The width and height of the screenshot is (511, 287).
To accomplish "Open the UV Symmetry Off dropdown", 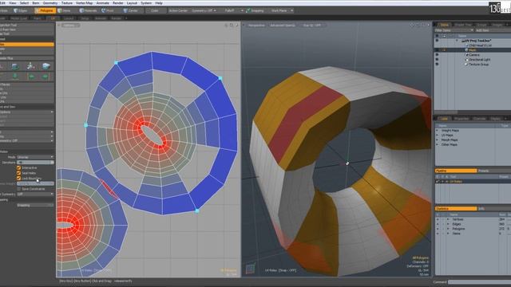I will click(x=35, y=194).
